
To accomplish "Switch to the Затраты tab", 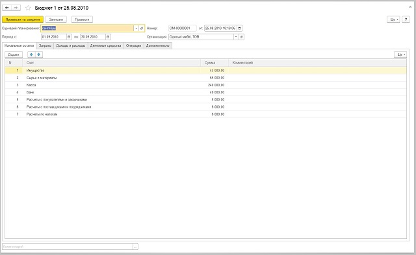I will (45, 45).
